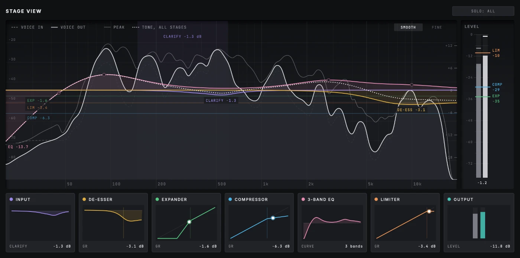This screenshot has height=258, width=520.
Task: Toggle VOICE OUT legend trace
Action: click(x=68, y=27)
